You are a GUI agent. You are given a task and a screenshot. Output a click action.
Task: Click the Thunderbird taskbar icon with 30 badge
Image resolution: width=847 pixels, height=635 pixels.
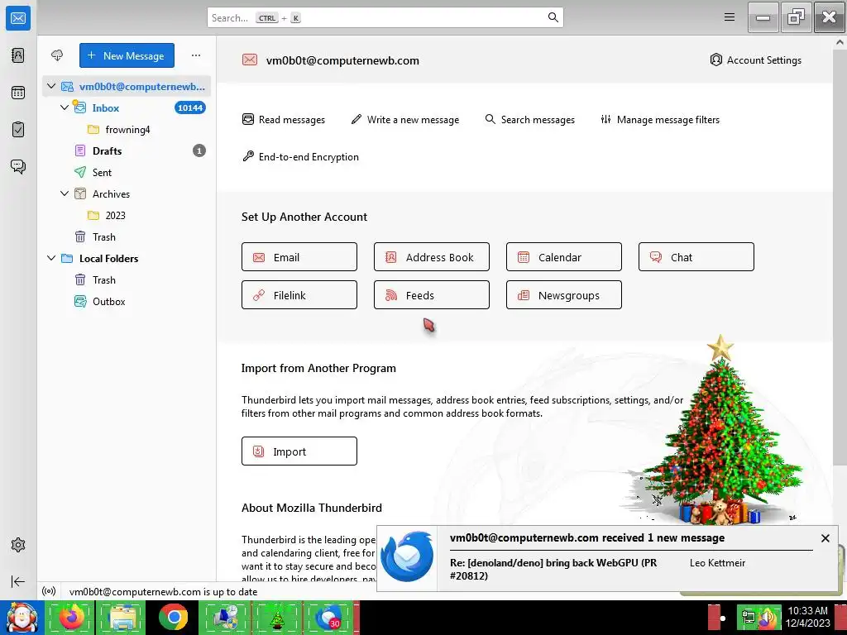coord(328,617)
